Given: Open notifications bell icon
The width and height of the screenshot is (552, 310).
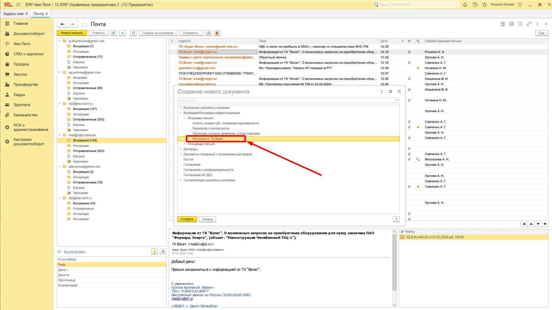Looking at the screenshot, I should coord(465,5).
